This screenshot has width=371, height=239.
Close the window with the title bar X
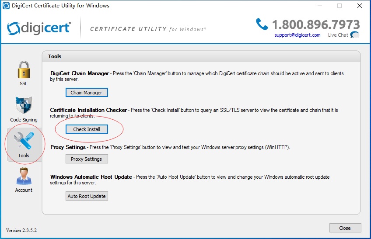[360, 6]
